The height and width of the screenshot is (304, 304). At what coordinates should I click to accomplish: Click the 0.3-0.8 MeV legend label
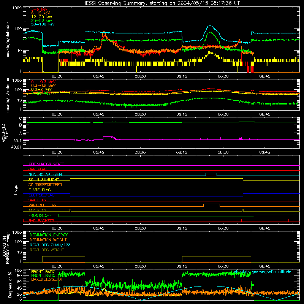(43, 85)
